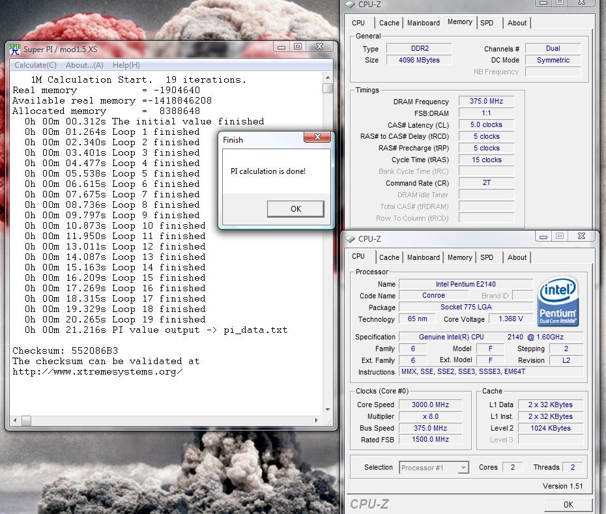Click the Core Voltage 1.368 V field

pos(511,319)
